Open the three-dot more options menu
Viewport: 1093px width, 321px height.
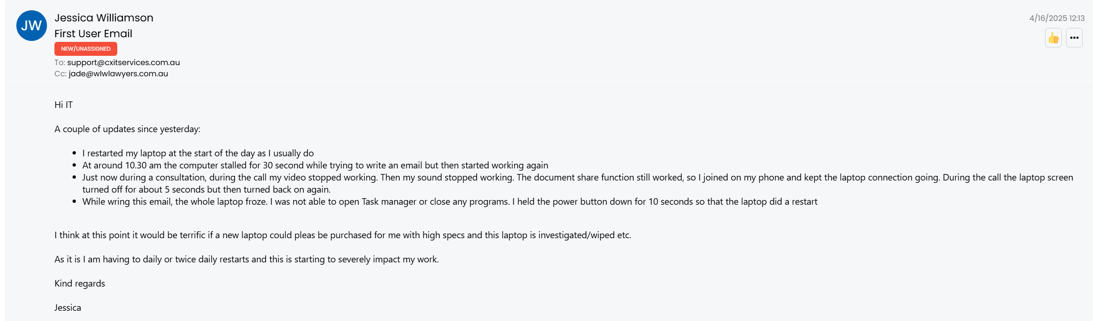click(x=1074, y=38)
